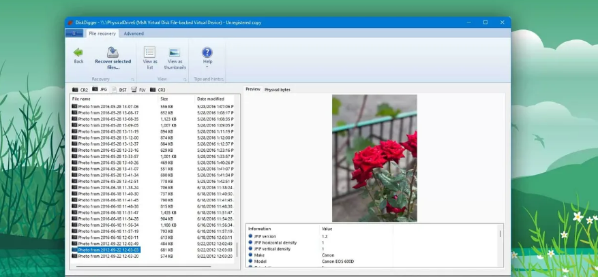The image size is (598, 277).
Task: Click icon of Photo from 2016-05-28 13-07-06
Action: (74, 107)
